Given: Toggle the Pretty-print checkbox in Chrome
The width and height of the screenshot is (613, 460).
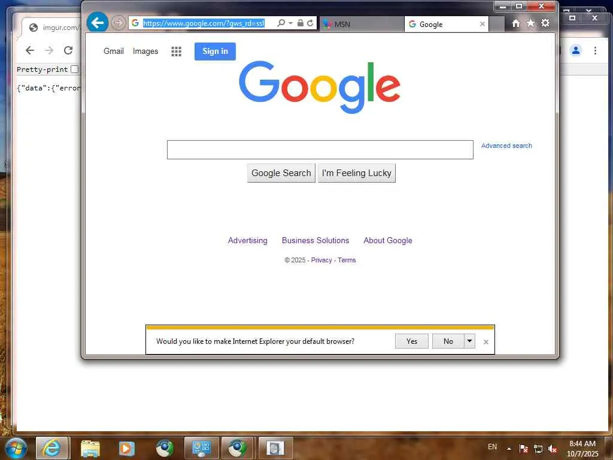Looking at the screenshot, I should click(x=74, y=69).
